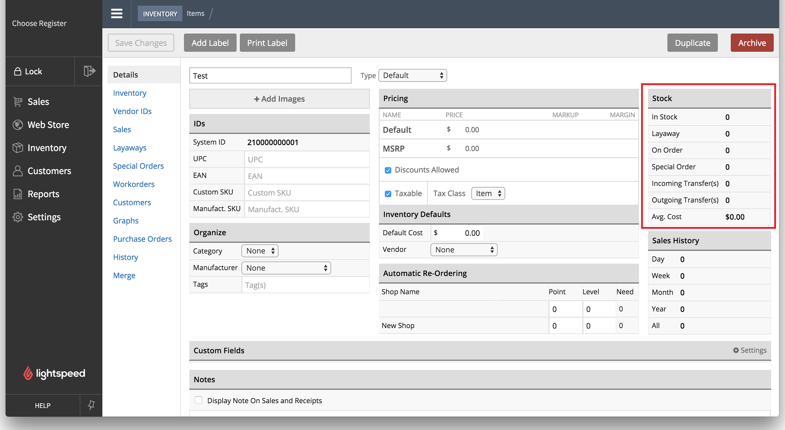Click the Reports label in the sidebar
The image size is (785, 430).
tap(43, 194)
